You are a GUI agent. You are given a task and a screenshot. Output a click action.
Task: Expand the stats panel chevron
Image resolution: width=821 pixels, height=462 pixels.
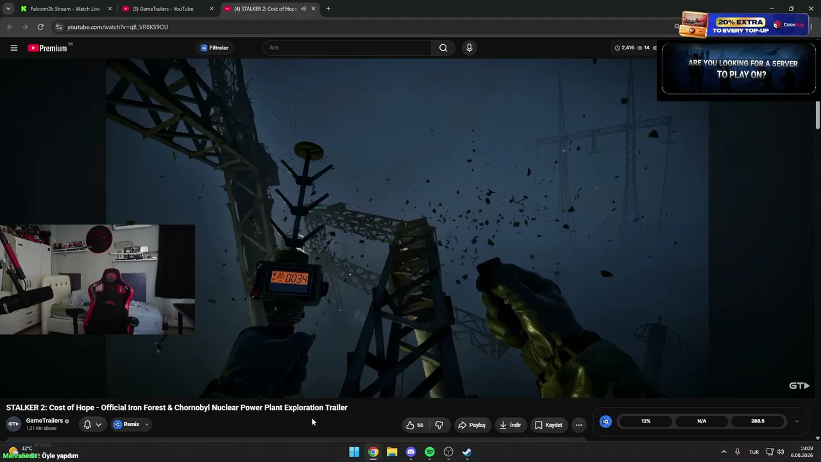pyautogui.click(x=797, y=422)
